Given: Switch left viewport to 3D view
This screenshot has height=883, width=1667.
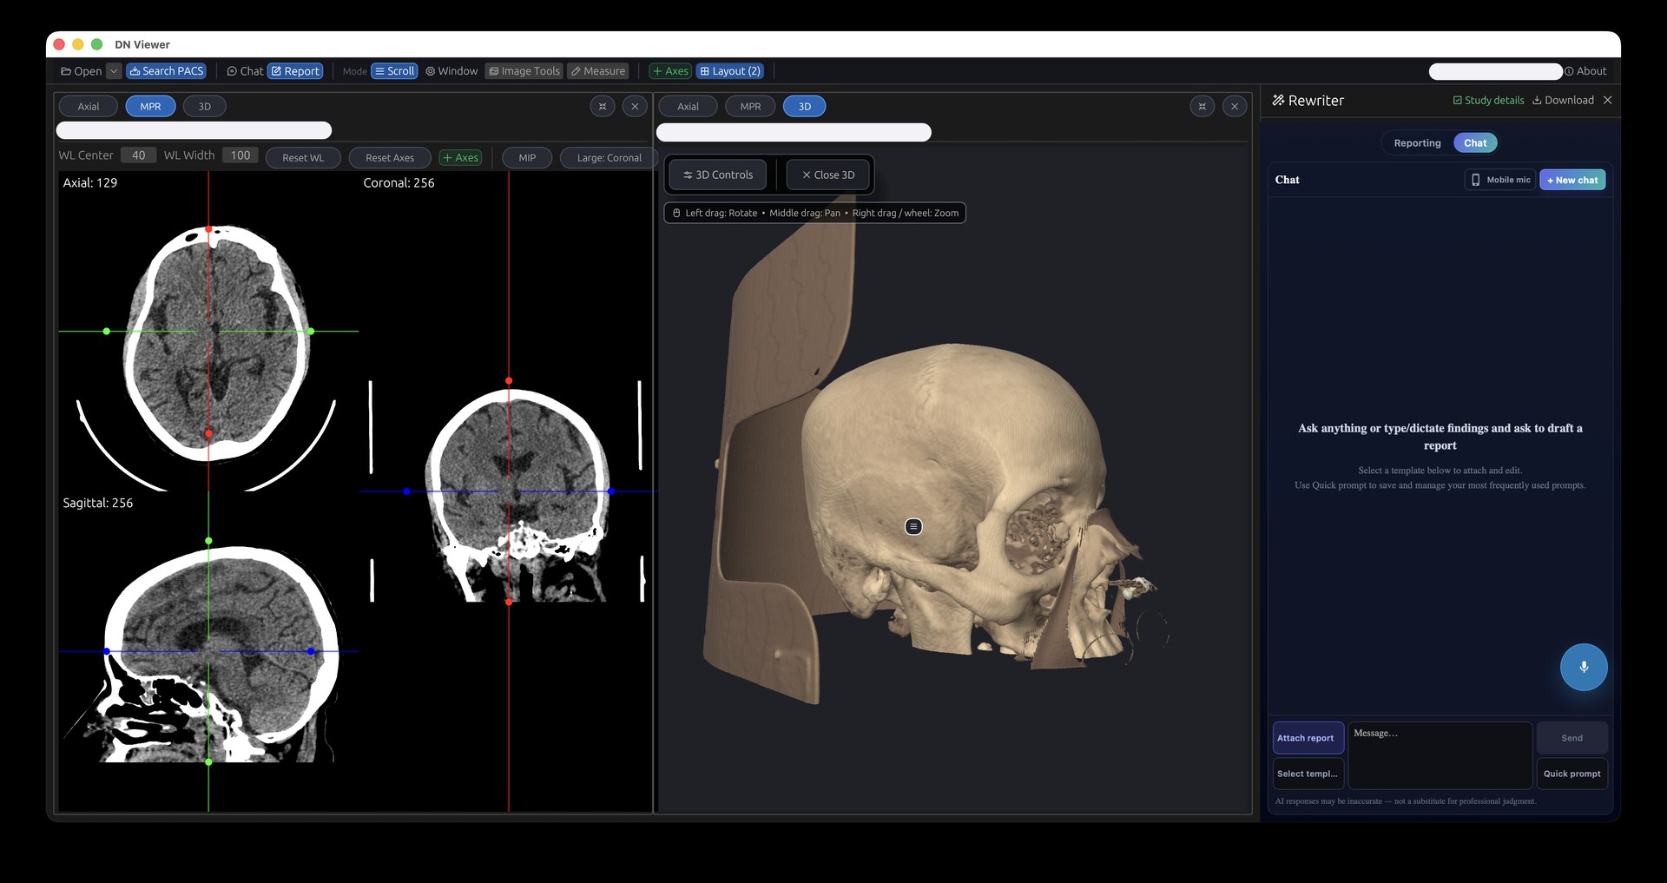Looking at the screenshot, I should tap(205, 107).
